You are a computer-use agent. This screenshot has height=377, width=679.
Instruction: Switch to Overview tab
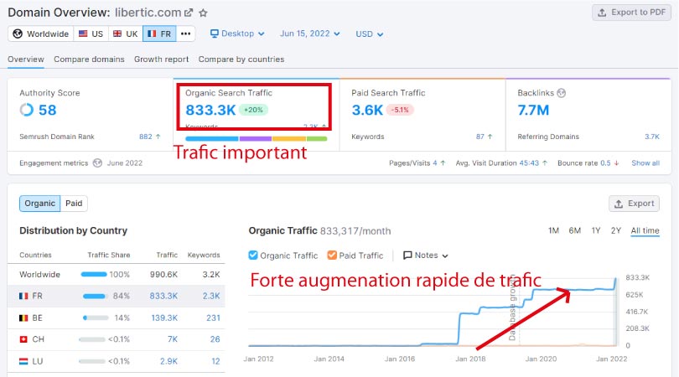pos(26,59)
